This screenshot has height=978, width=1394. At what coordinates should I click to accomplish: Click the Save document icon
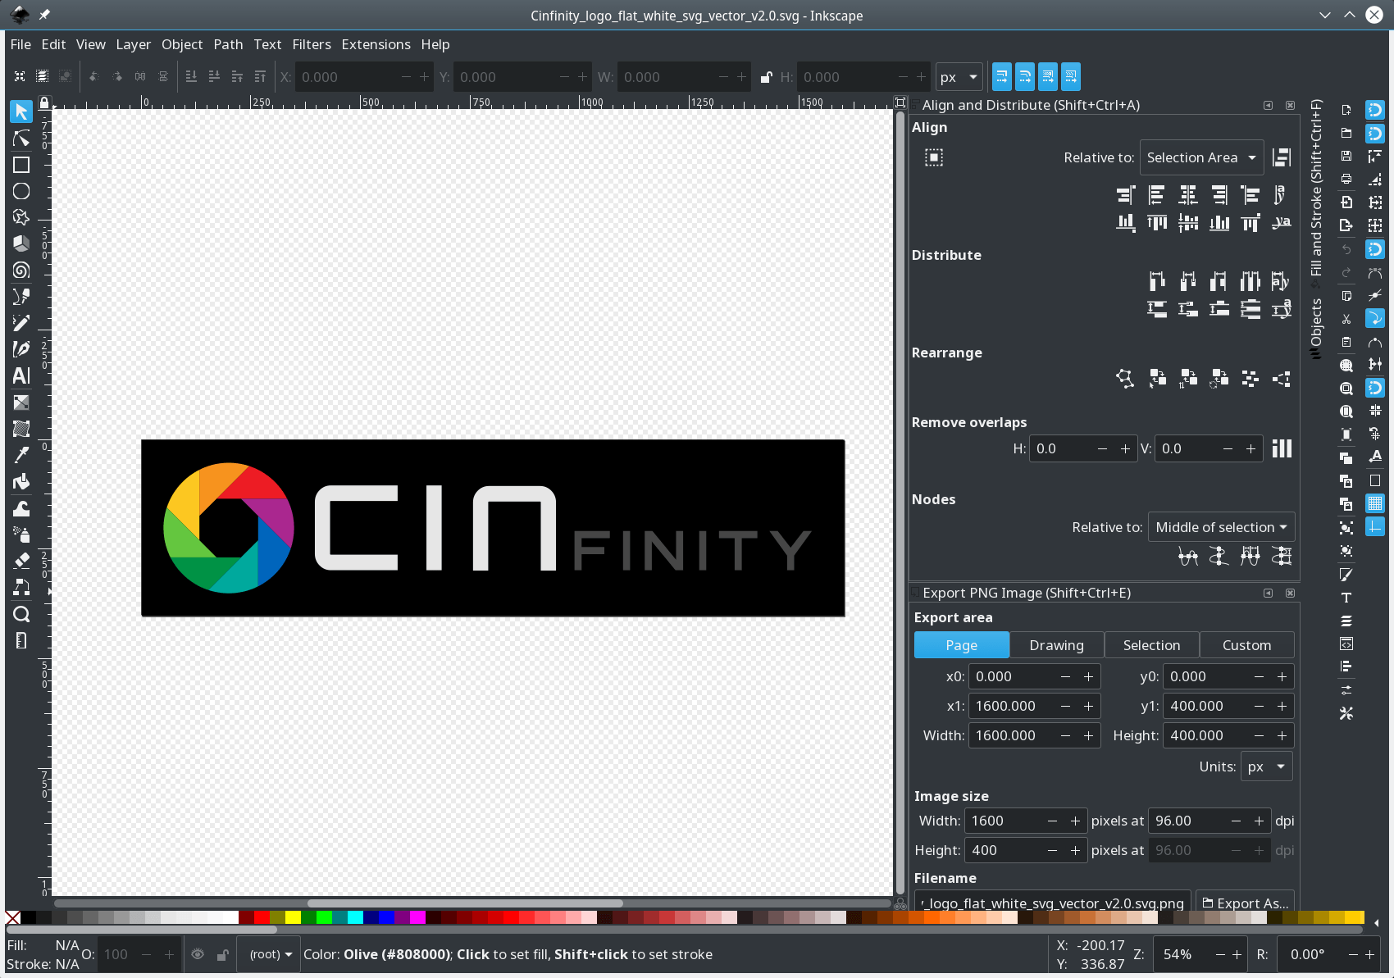1346,156
